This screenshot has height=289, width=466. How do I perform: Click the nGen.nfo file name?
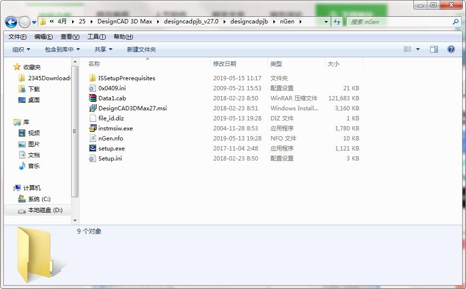pyautogui.click(x=110, y=139)
